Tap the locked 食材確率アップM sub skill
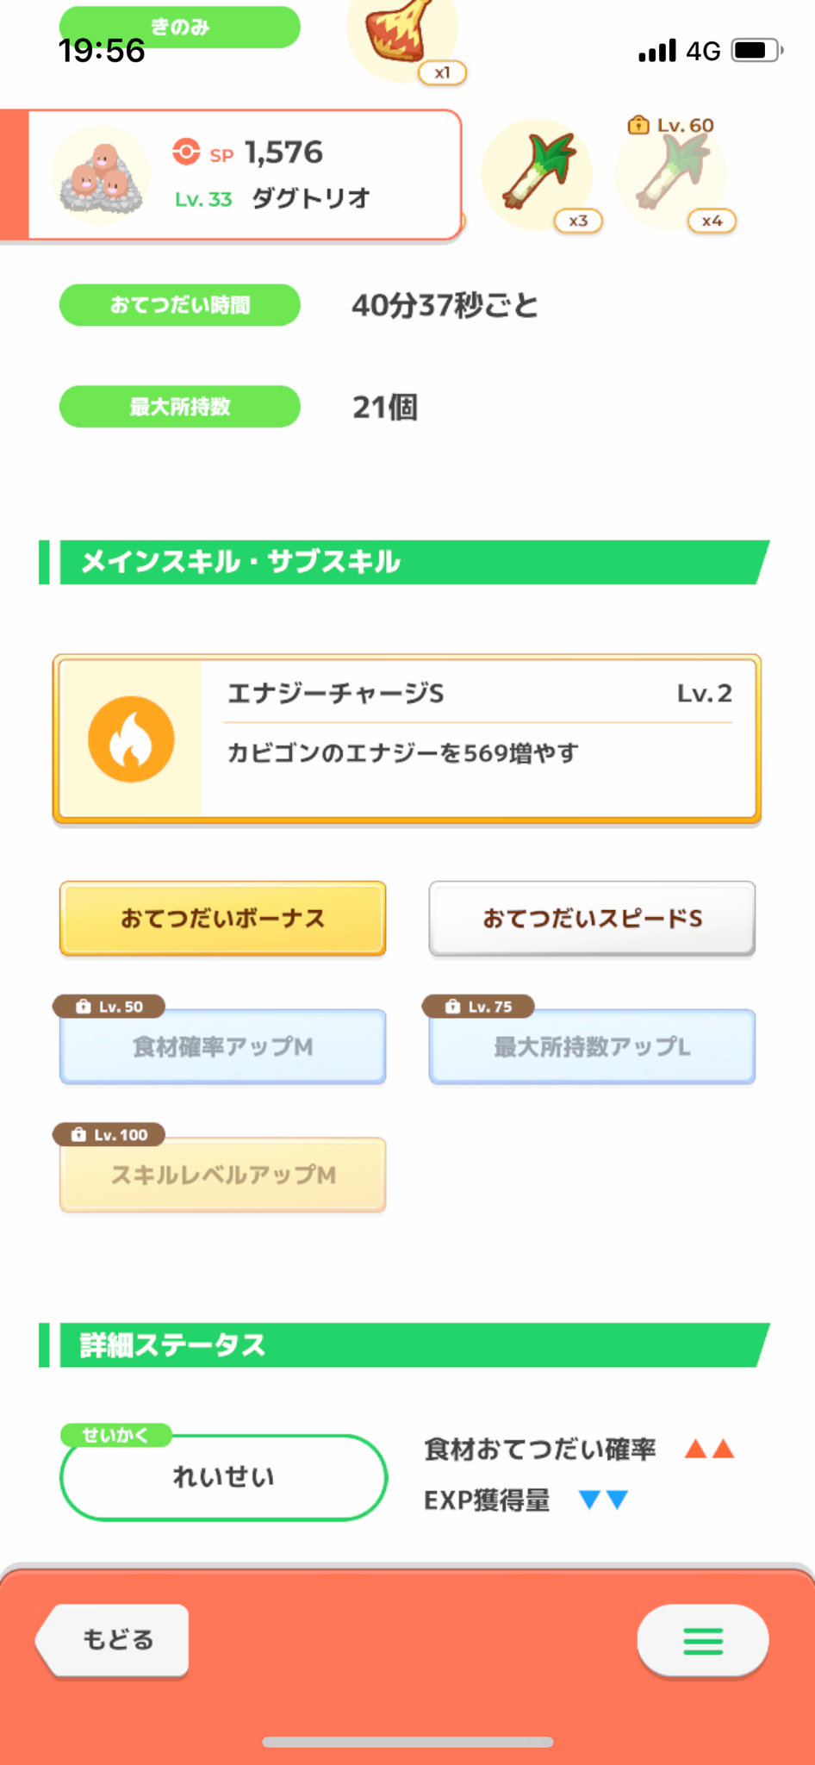 pos(223,1046)
